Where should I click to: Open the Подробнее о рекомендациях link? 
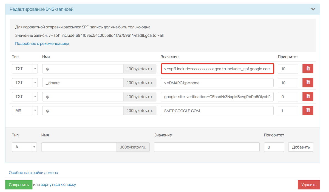(x=42, y=43)
